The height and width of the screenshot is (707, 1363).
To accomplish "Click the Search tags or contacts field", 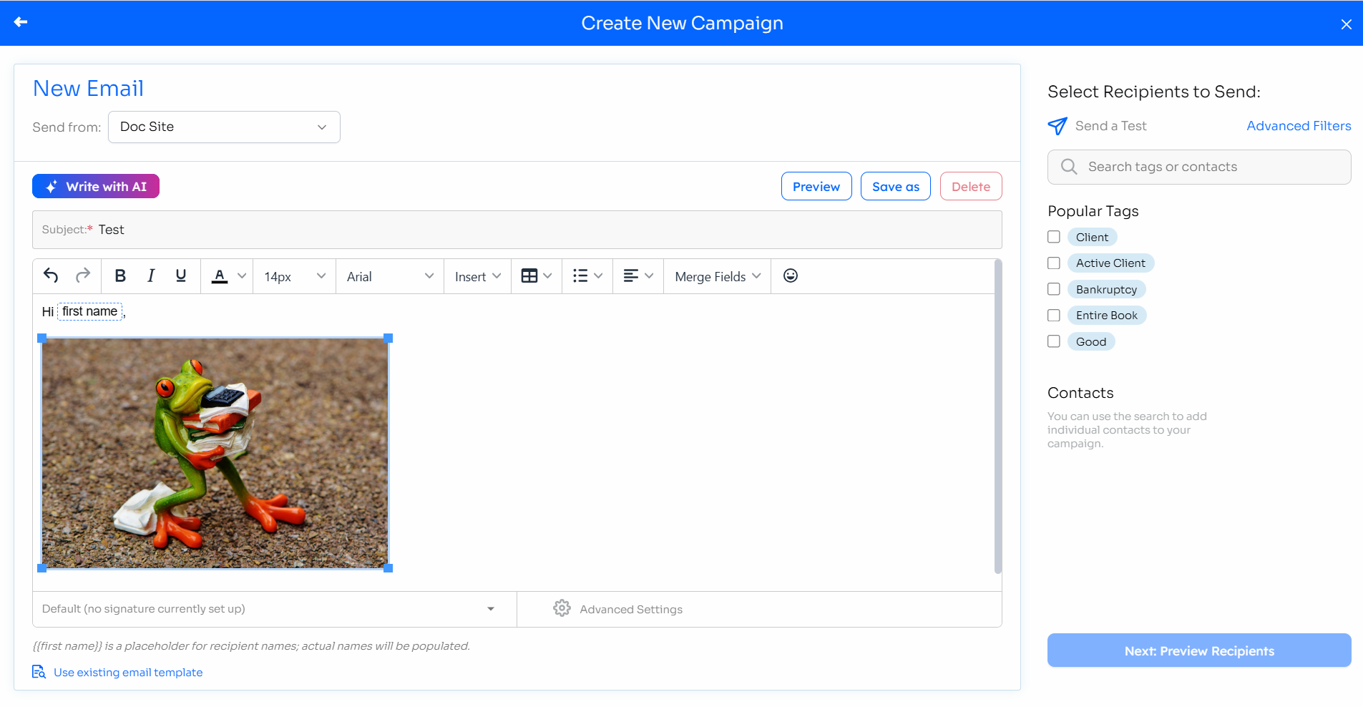I will (1199, 167).
